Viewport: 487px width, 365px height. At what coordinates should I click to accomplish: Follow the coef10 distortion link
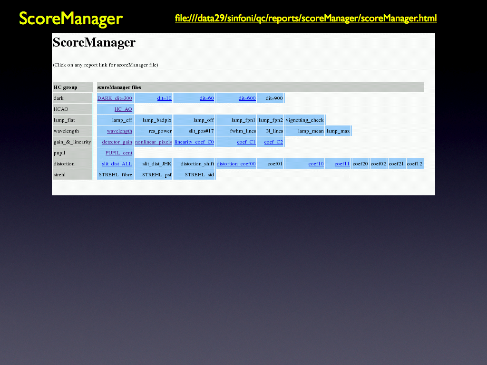tap(316, 164)
